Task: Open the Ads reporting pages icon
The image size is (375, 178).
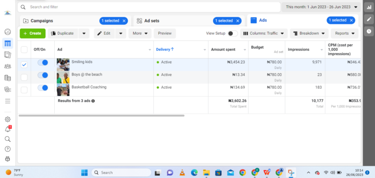Action: (x=8, y=55)
